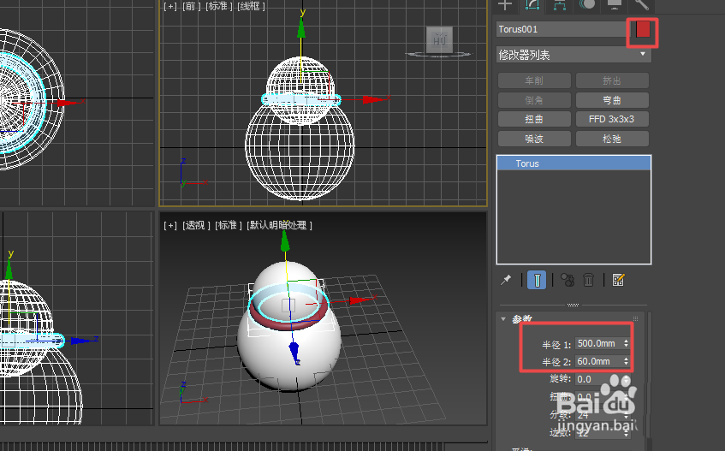Collapse the 参数 parameters rollout

[503, 319]
